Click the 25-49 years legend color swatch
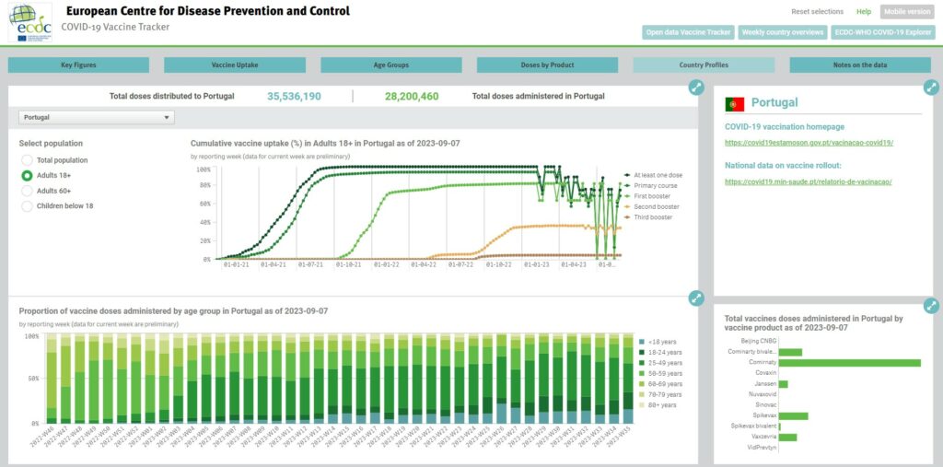 (x=641, y=363)
